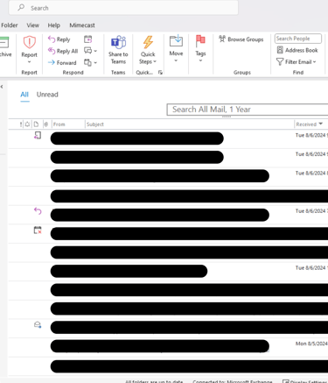The width and height of the screenshot is (328, 383).
Task: Select the message received Mon 8/5/2024
Action: click(x=168, y=347)
